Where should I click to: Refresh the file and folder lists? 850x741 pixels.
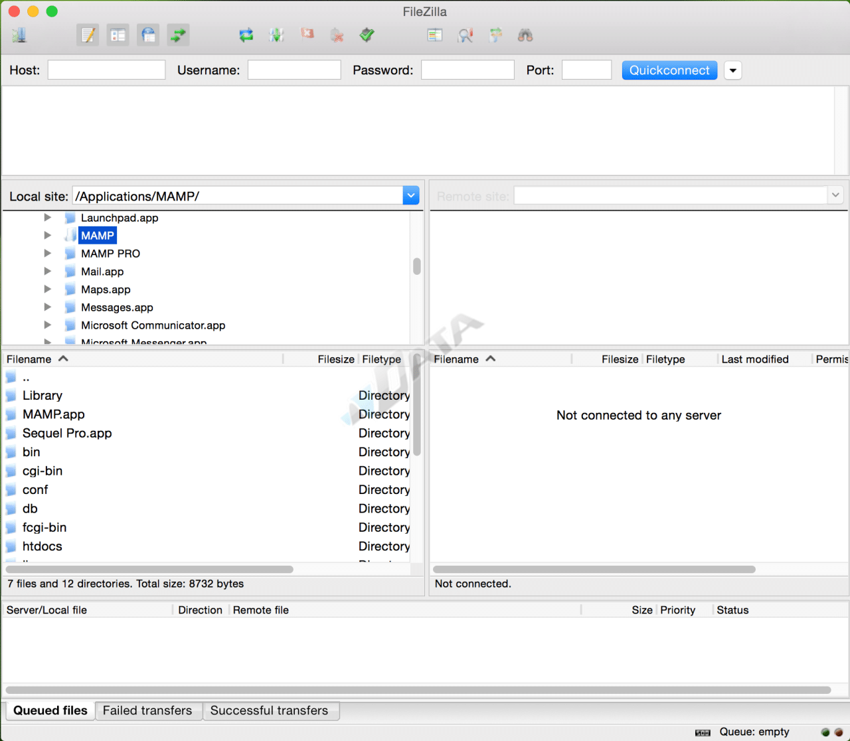click(246, 35)
